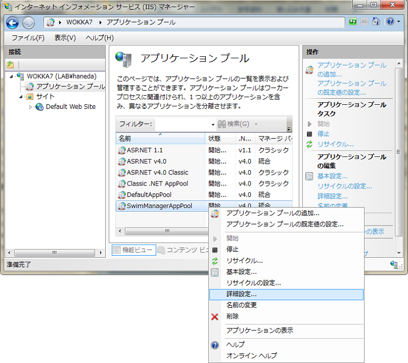Go back with the blue back arrow
The image size is (408, 363).
point(12,22)
